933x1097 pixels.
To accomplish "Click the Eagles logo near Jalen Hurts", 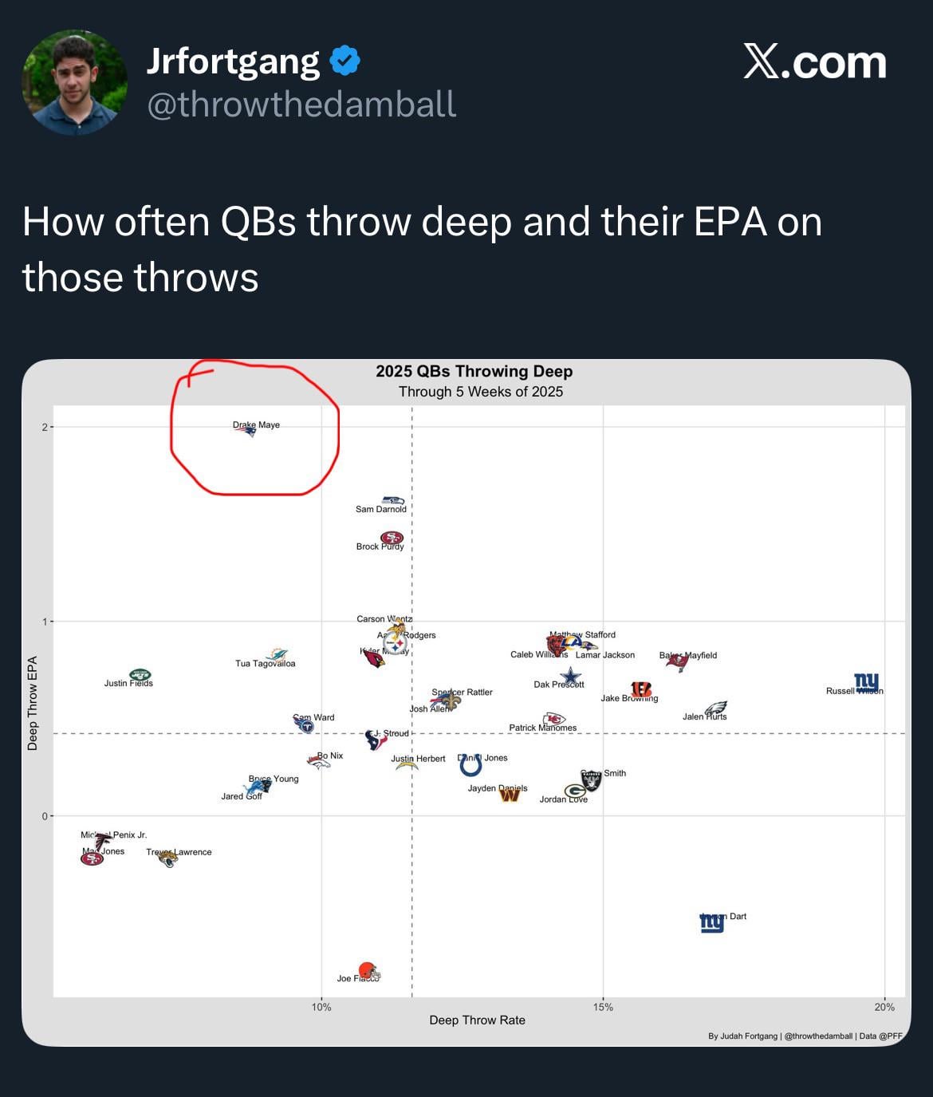I will [x=716, y=707].
